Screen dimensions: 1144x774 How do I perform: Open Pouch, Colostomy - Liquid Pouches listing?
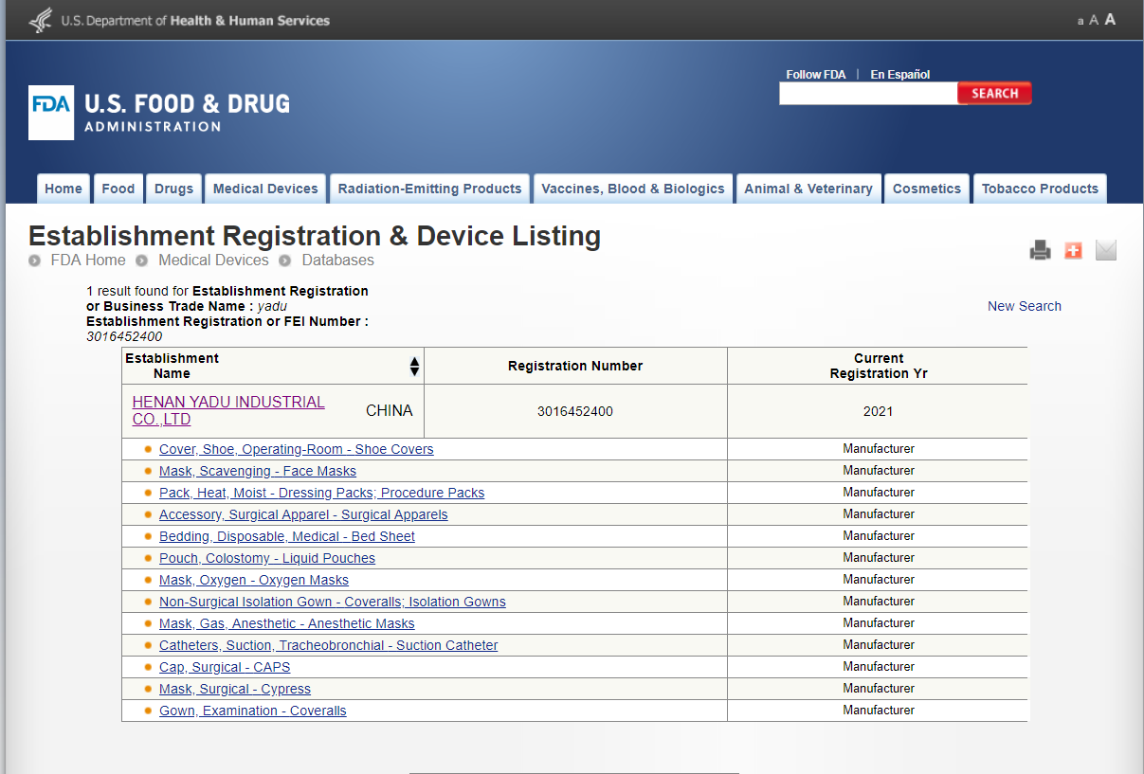click(x=267, y=558)
